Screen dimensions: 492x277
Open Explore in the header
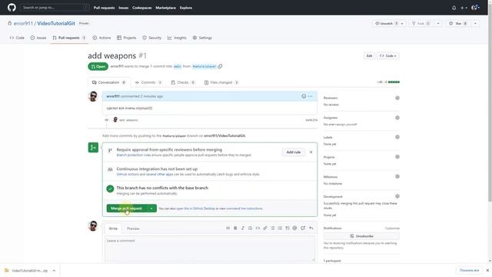[186, 8]
